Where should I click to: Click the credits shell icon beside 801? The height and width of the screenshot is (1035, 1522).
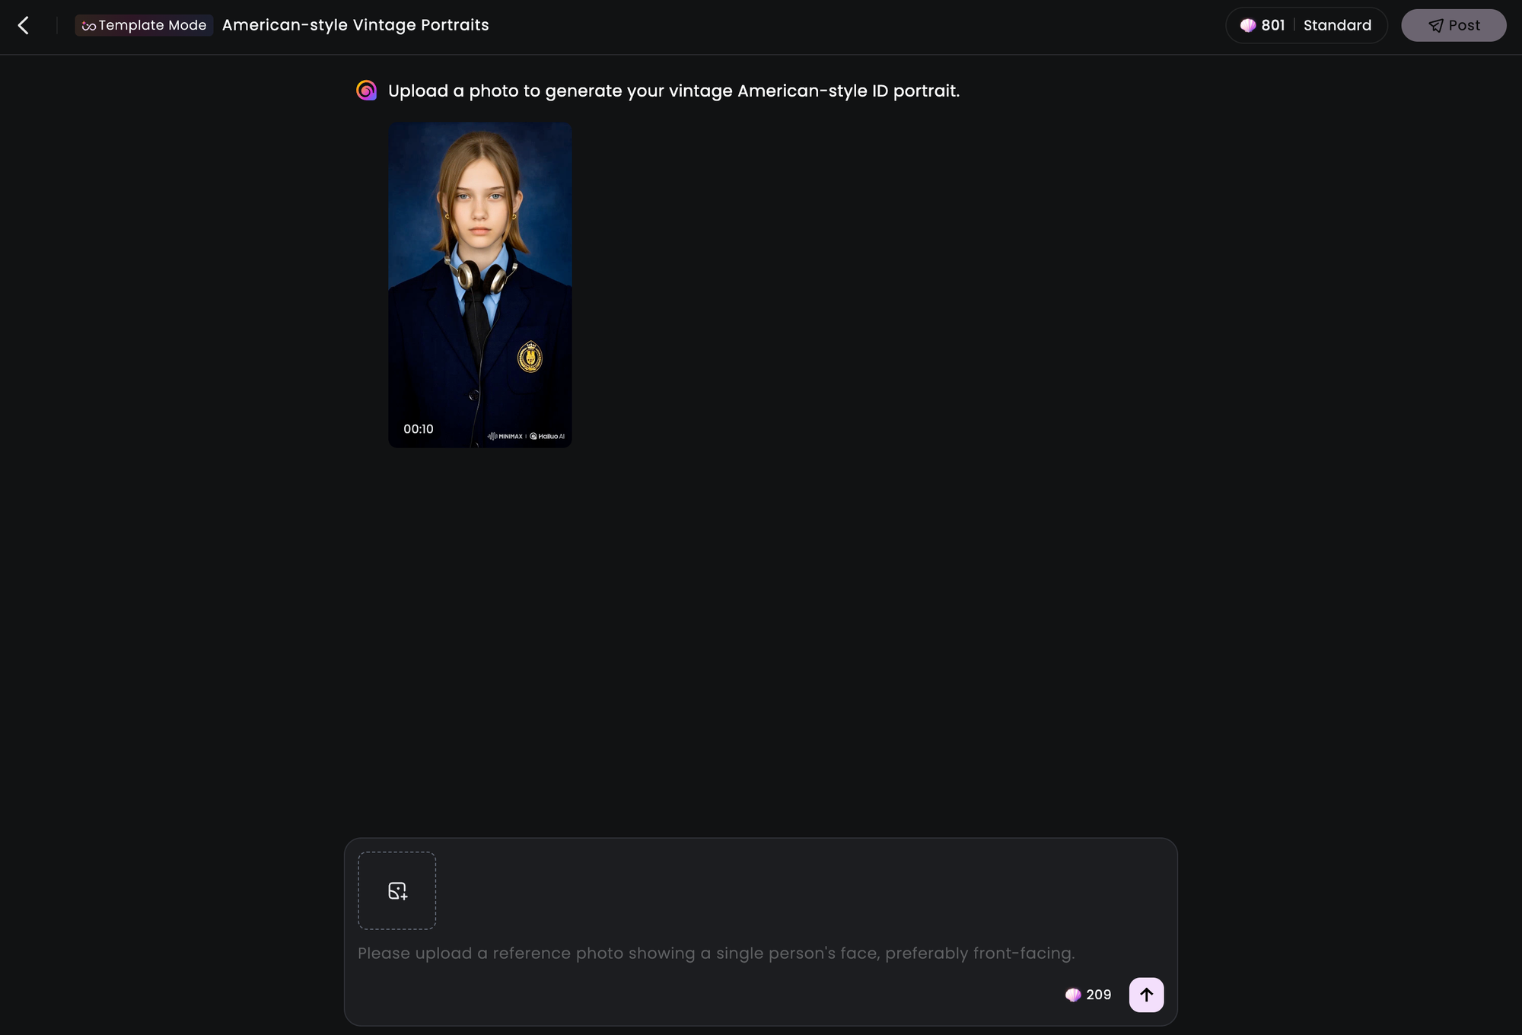tap(1248, 25)
